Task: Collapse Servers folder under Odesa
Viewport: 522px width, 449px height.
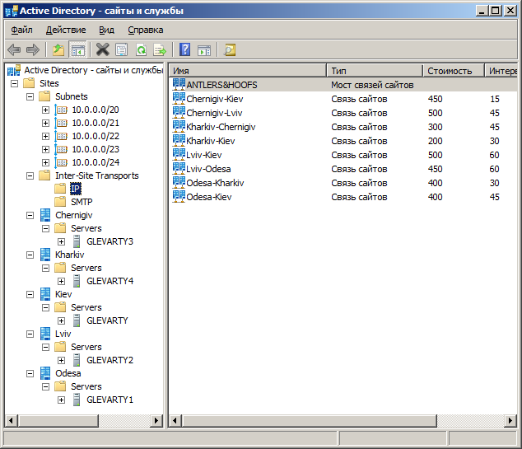Action: coord(45,386)
